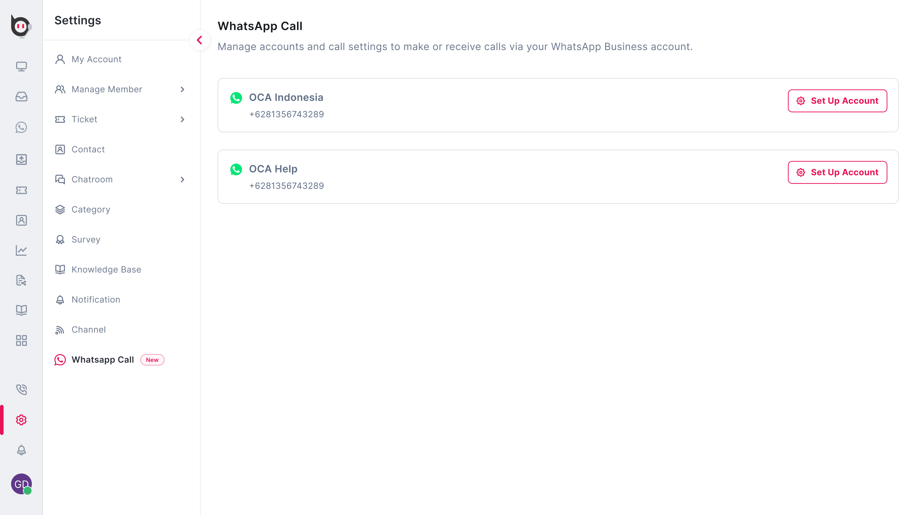Select the Channel settings item
Viewport: 916px width, 515px height.
pyautogui.click(x=89, y=330)
